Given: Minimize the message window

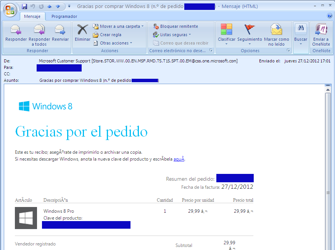Looking at the screenshot, I should 315,6.
